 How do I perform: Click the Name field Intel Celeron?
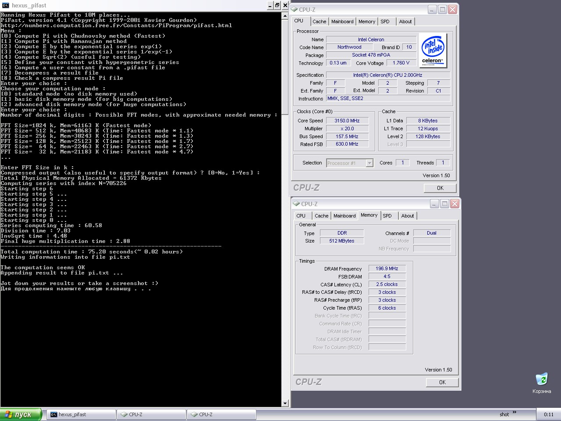pos(371,39)
